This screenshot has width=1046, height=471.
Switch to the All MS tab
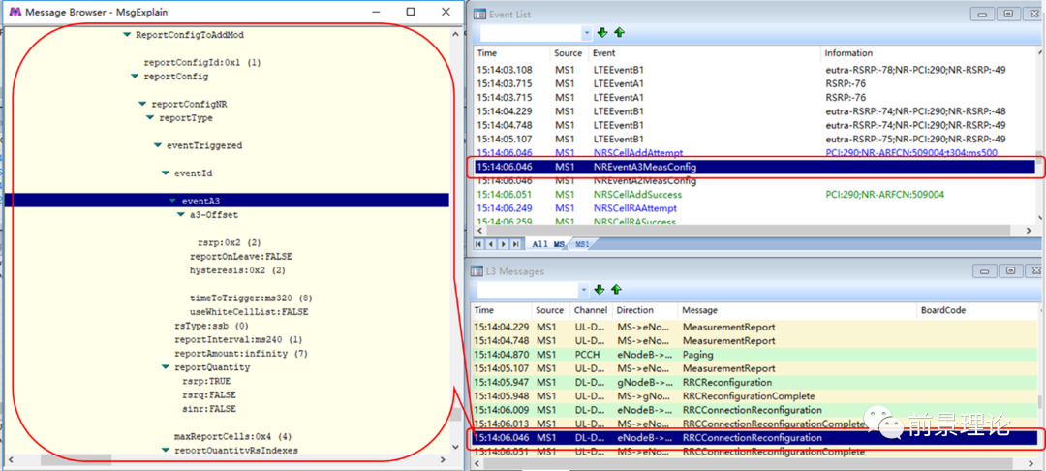point(547,245)
